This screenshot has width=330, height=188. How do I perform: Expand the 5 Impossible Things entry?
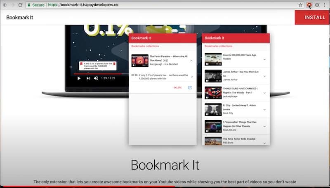(264, 127)
